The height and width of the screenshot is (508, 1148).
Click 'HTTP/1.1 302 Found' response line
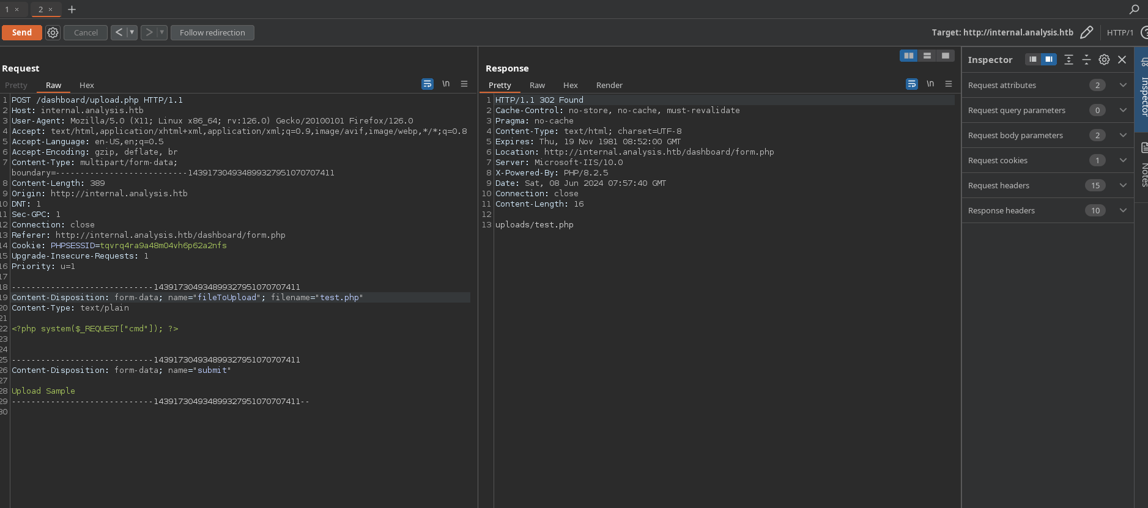click(x=539, y=100)
